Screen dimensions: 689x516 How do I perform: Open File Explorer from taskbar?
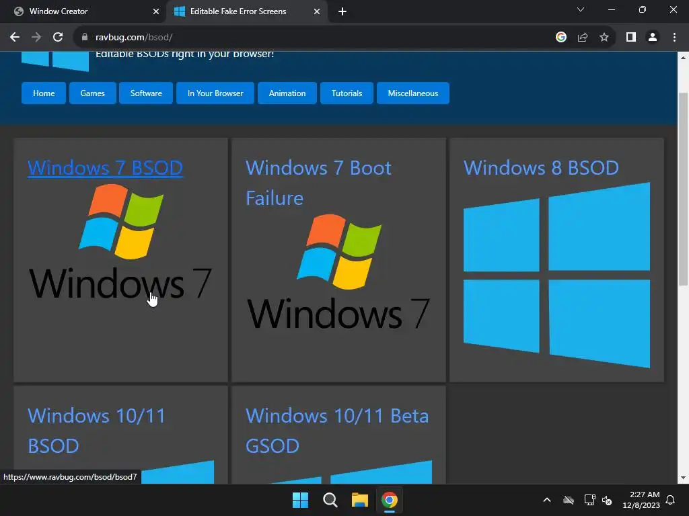(359, 500)
